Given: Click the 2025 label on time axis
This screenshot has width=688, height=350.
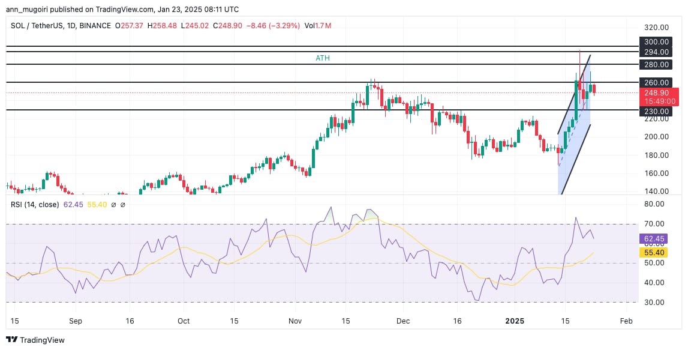Looking at the screenshot, I should click(x=515, y=321).
